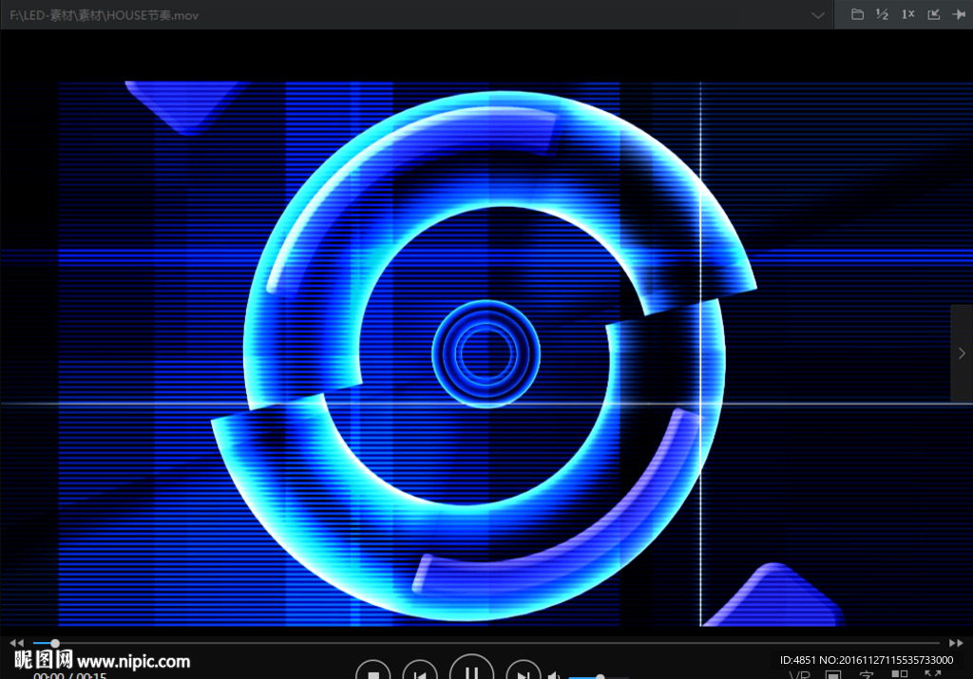
Task: Click the file path HOUSE节奏.mov title
Action: pos(105,15)
